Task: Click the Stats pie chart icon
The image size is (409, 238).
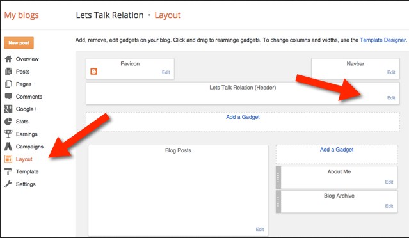Action: click(8, 122)
